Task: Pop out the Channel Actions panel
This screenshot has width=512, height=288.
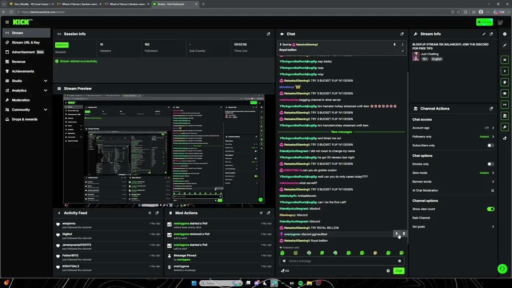Action: click(491, 108)
